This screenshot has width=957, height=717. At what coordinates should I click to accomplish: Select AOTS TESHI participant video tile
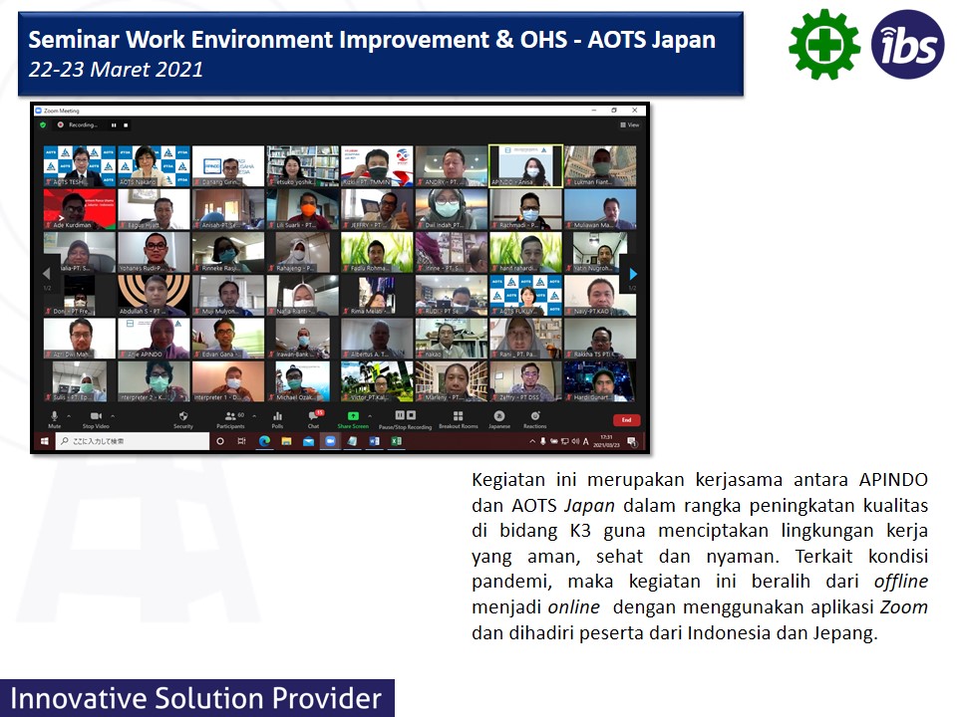pyautogui.click(x=80, y=165)
